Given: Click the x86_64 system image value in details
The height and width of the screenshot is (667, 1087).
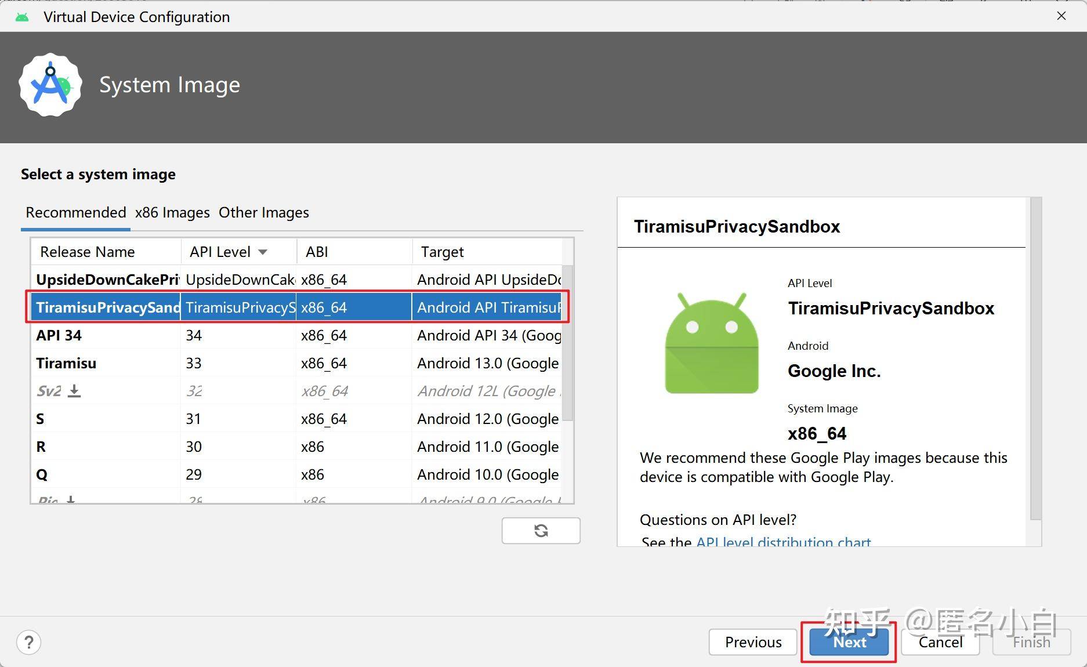Looking at the screenshot, I should [x=817, y=433].
